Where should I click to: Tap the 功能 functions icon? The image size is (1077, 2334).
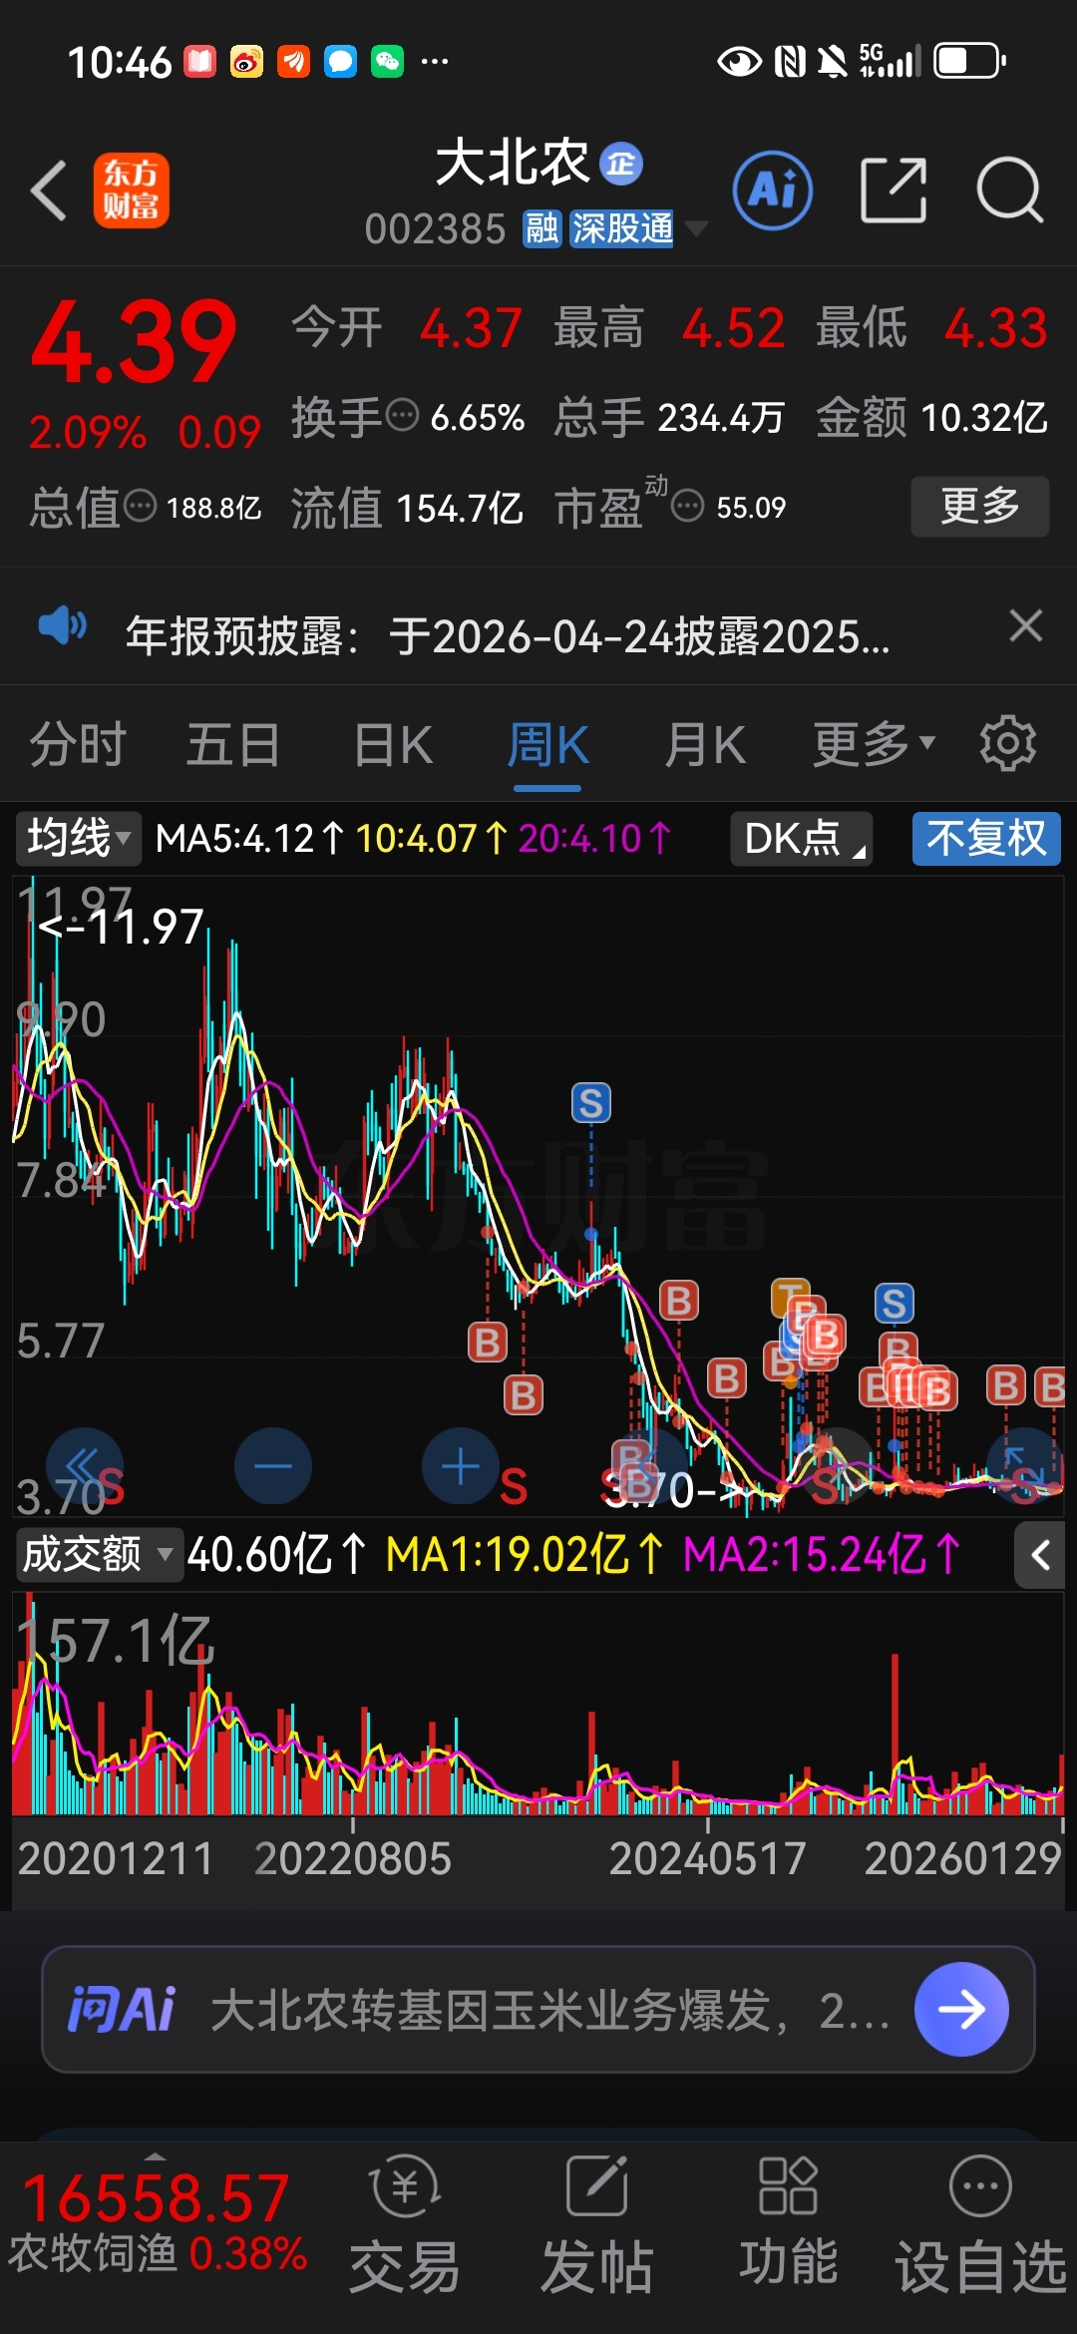coord(788,2220)
